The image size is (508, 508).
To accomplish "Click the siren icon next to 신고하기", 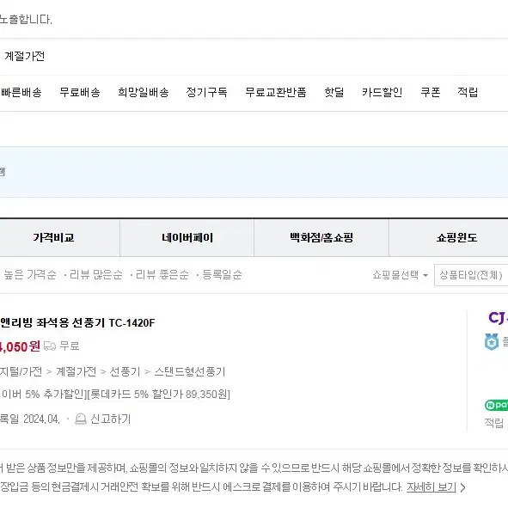I will pos(80,419).
